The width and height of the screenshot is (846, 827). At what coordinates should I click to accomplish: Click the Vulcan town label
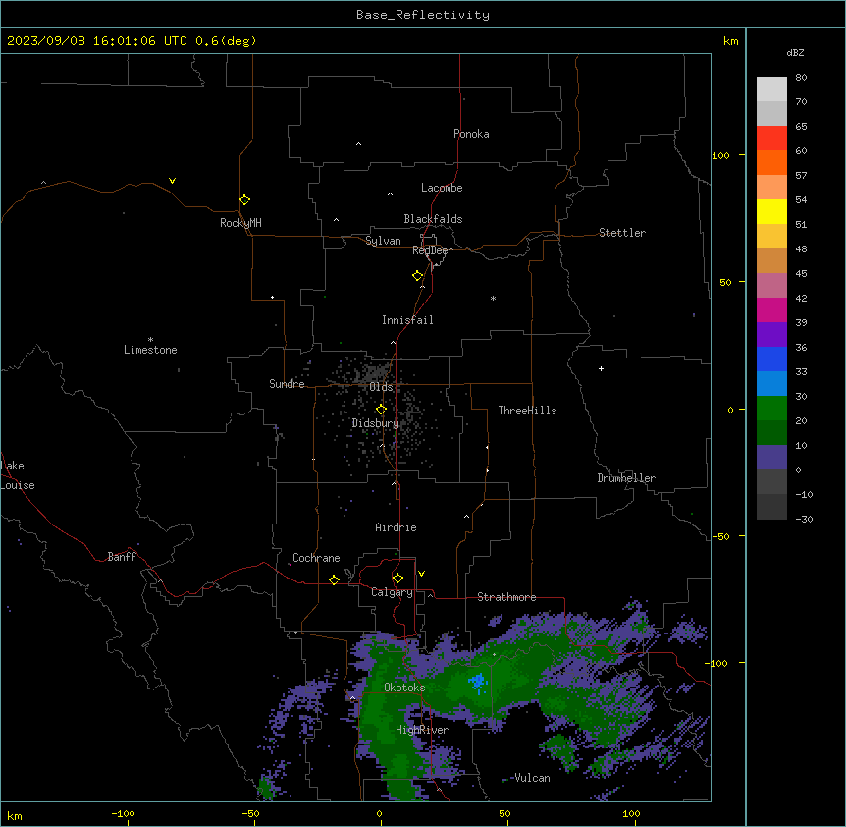(532, 778)
